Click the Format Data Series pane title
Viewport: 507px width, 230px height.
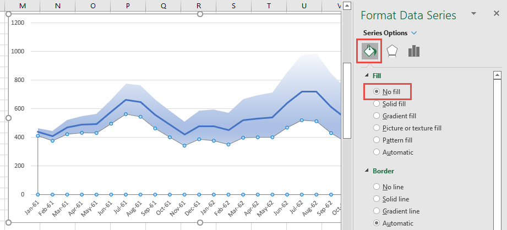pos(408,15)
